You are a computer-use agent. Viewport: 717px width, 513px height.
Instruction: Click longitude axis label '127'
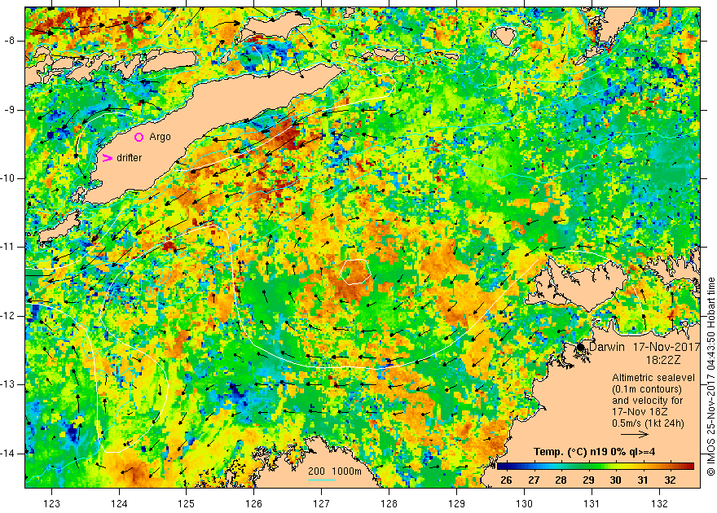coord(322,504)
